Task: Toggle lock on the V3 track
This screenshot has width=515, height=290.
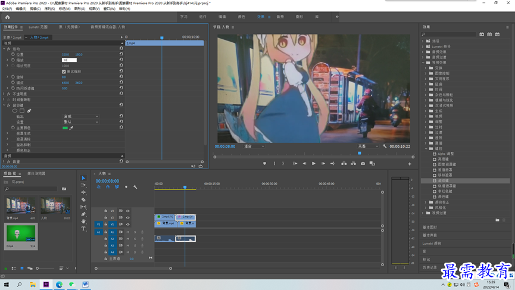Action: (105, 211)
